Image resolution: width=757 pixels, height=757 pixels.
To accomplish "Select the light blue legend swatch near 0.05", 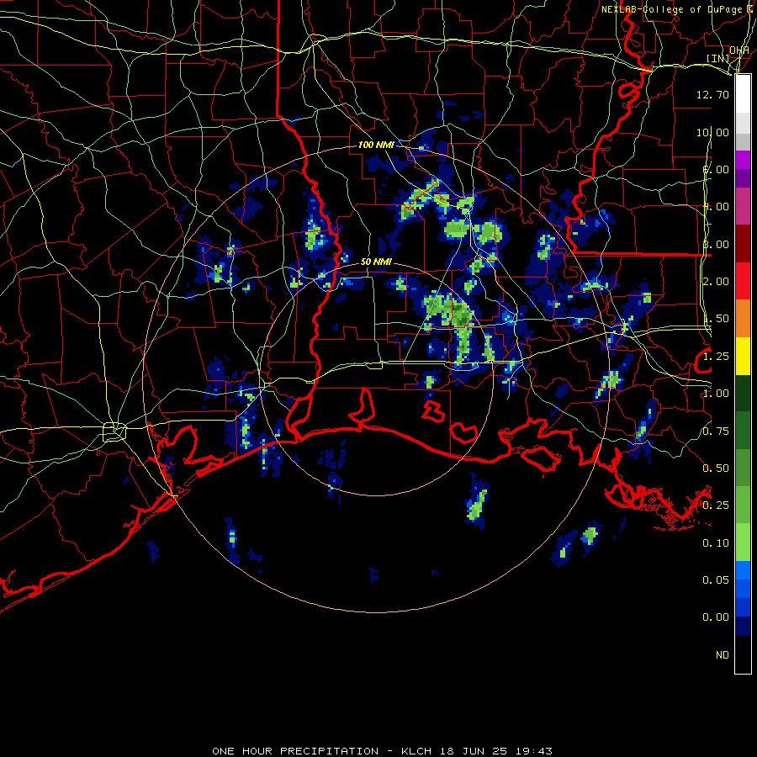I will coord(743,570).
